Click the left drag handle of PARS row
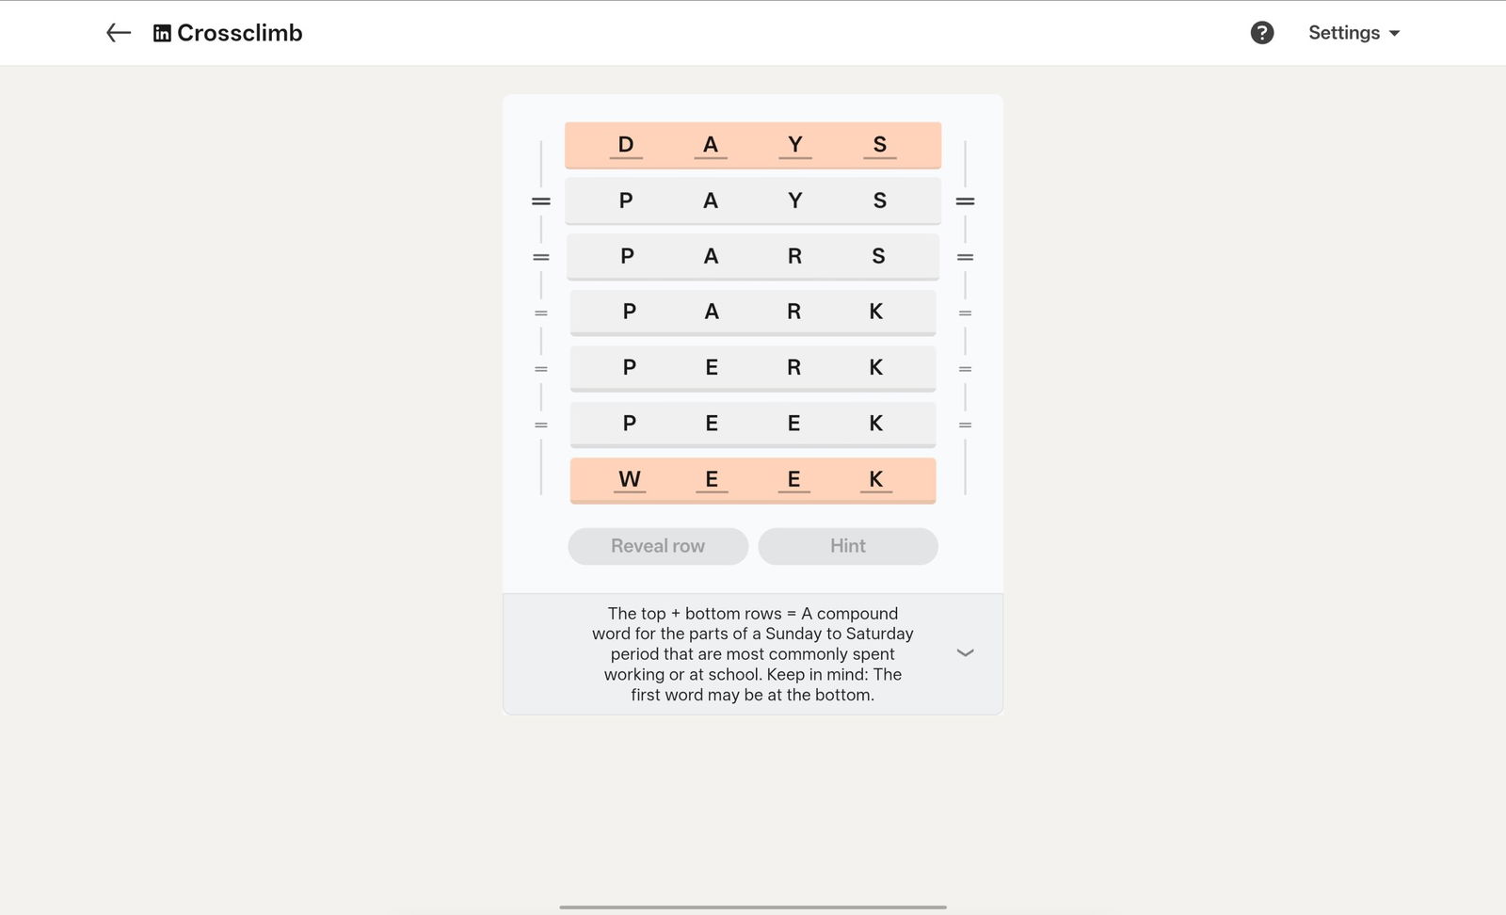The image size is (1506, 915). [541, 257]
